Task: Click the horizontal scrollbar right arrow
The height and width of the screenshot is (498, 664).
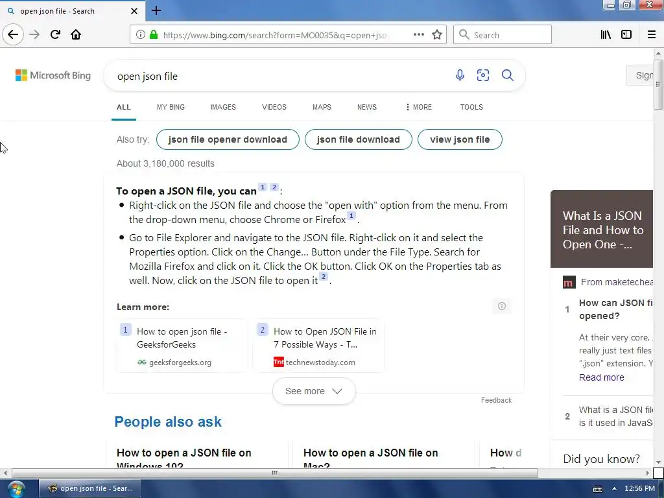Action: 648,473
